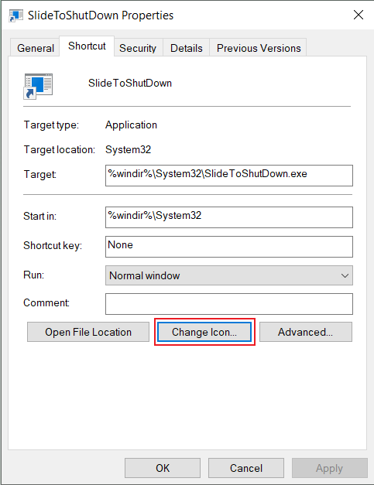Click the Cancel button
This screenshot has height=485, width=374.
pos(246,468)
